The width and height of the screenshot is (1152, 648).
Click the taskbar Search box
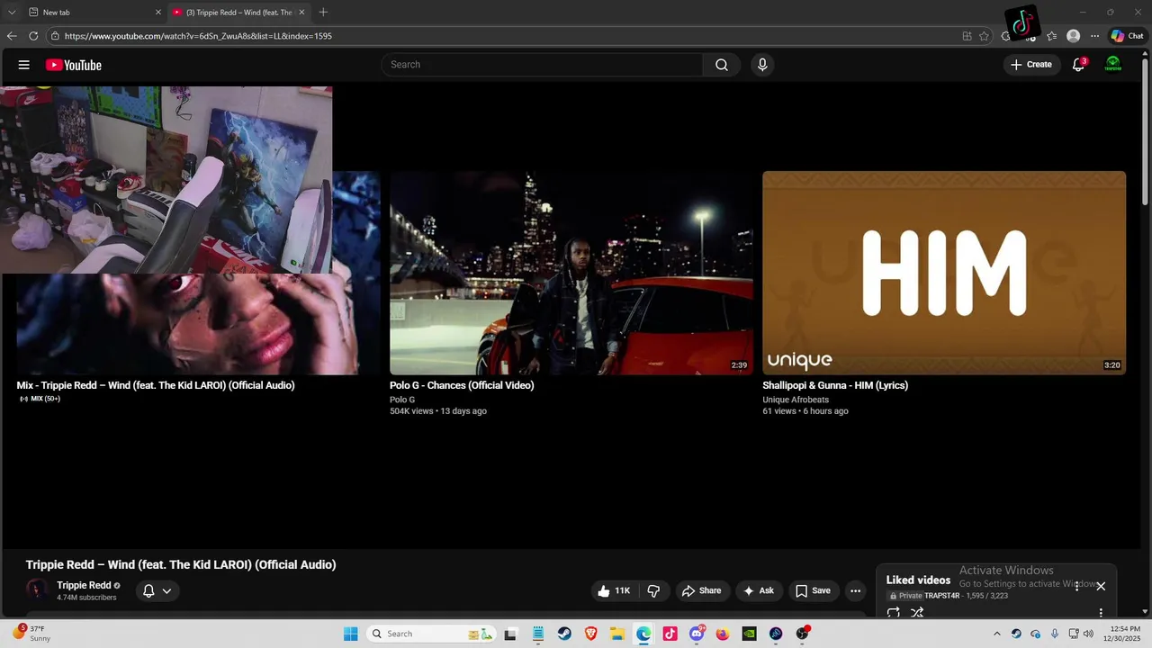tap(429, 634)
